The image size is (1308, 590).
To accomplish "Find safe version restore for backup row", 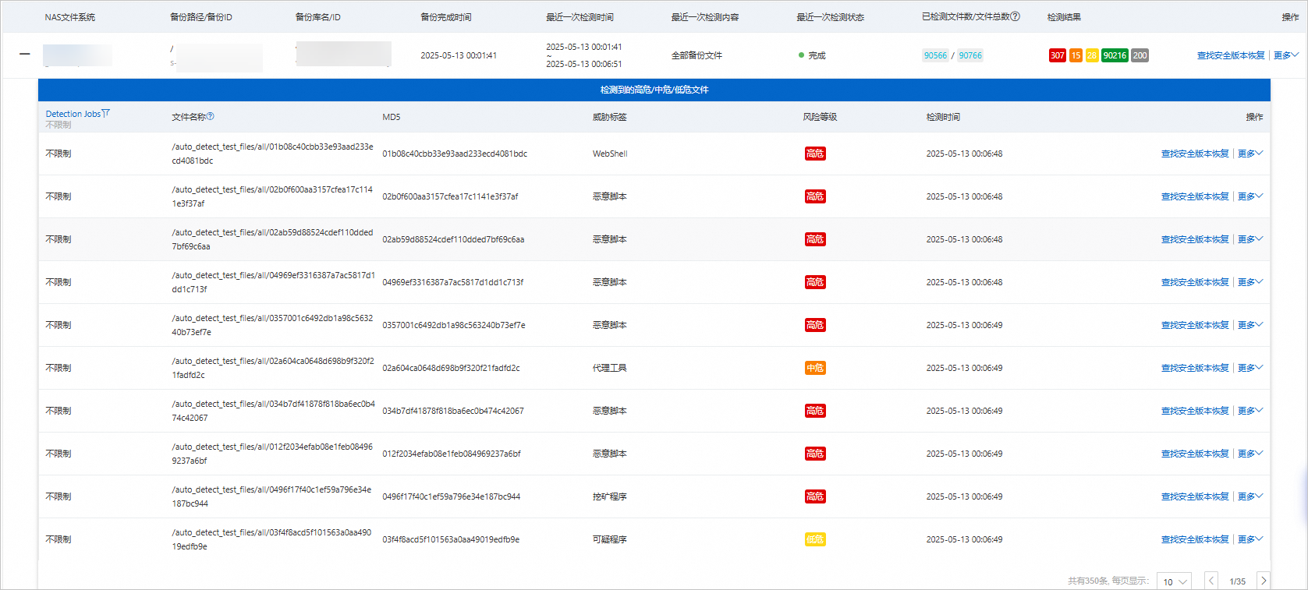I will click(x=1231, y=55).
